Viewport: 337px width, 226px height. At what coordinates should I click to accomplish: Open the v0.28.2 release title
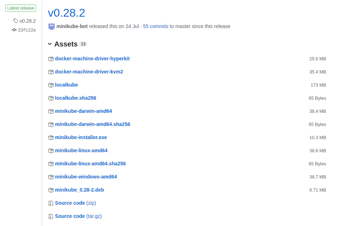pos(66,13)
